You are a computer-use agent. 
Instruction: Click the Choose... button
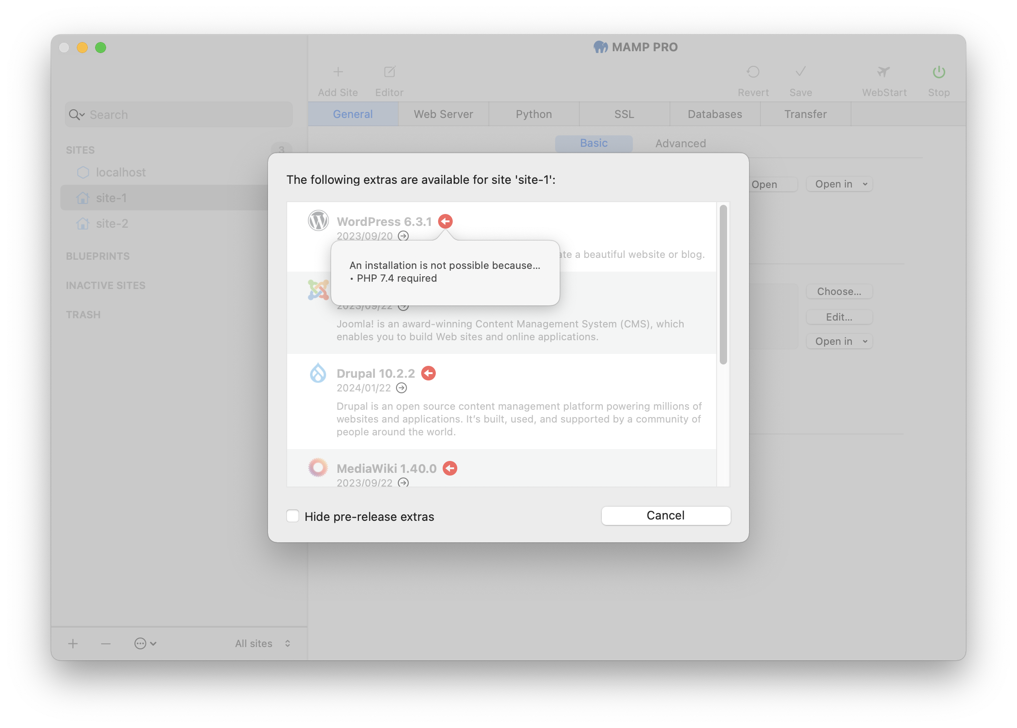click(x=839, y=291)
